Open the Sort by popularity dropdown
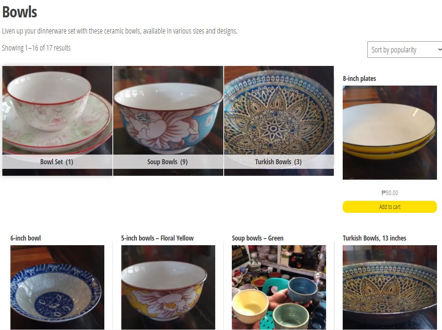 pyautogui.click(x=405, y=50)
